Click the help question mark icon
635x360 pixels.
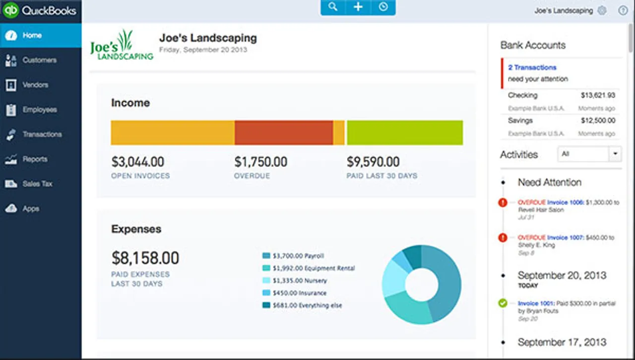click(623, 10)
